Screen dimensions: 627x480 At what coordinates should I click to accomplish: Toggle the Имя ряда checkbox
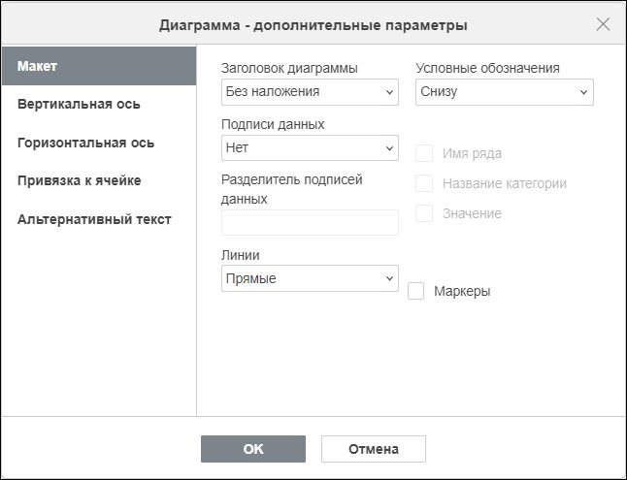[x=424, y=153]
